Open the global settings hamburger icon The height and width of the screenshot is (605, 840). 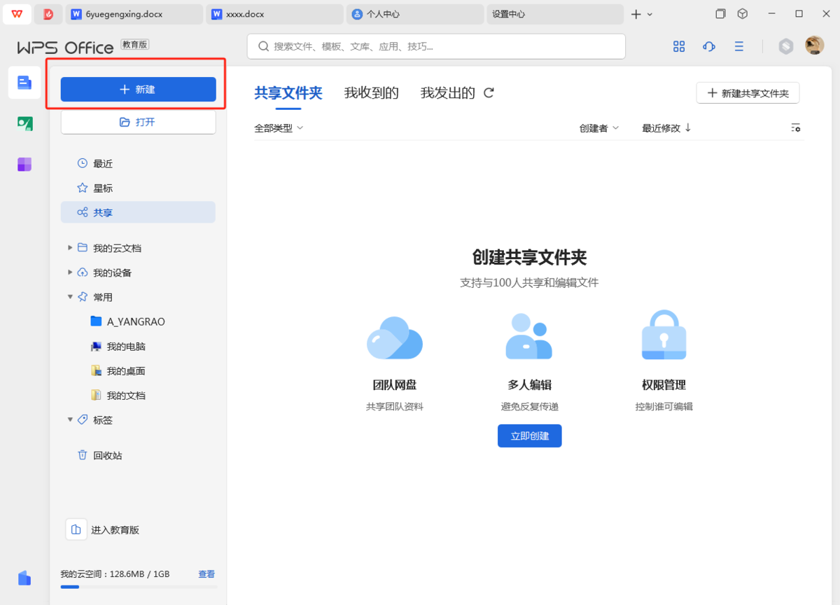point(738,46)
